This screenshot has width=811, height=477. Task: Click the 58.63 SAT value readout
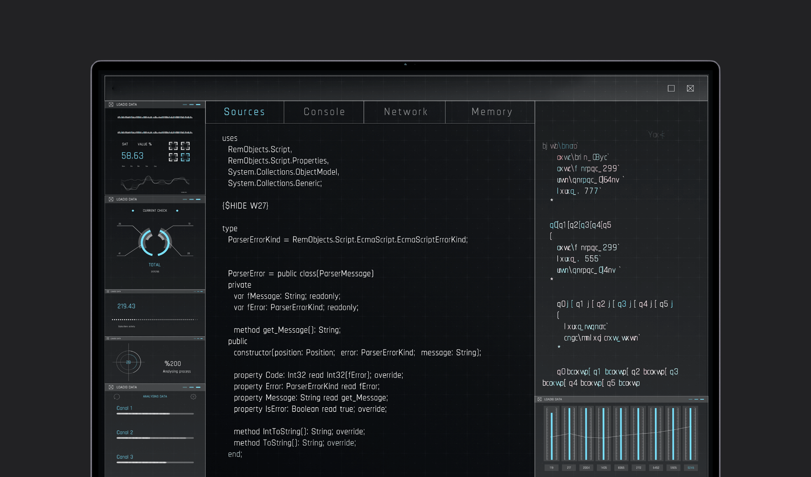(x=132, y=156)
